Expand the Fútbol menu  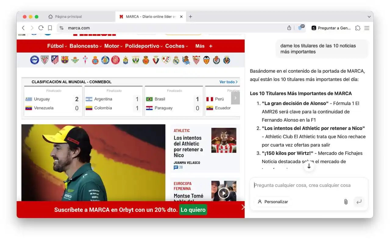click(57, 46)
